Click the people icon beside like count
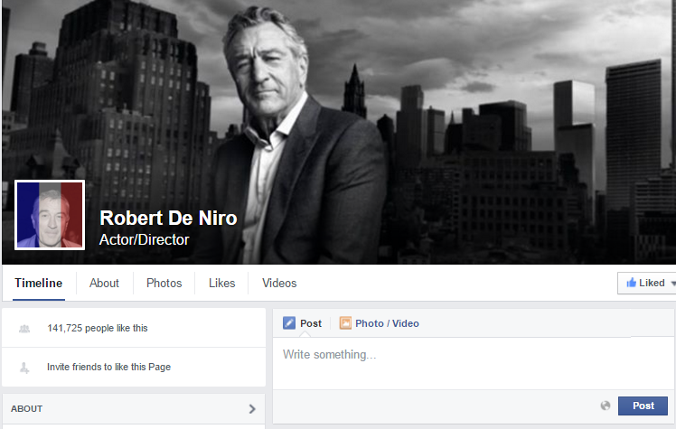The height and width of the screenshot is (429, 676). click(24, 329)
